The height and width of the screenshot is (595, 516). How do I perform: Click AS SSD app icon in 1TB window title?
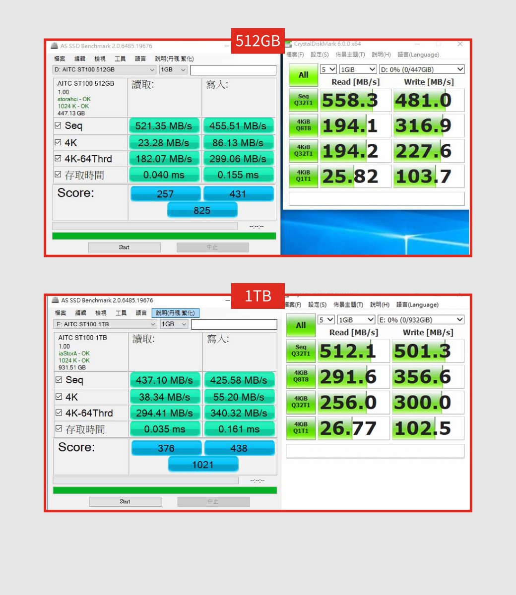tap(56, 300)
